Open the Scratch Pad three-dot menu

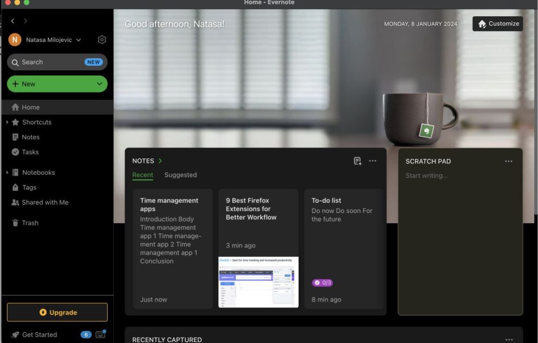(x=509, y=161)
